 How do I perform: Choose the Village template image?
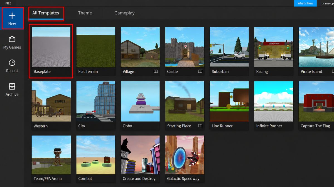pos(140,47)
